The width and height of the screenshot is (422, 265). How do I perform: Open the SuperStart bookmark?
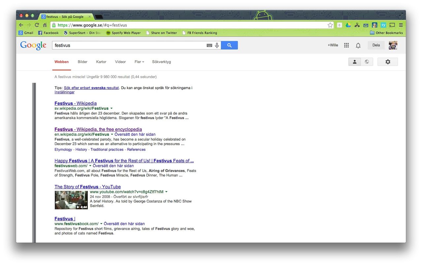click(82, 33)
